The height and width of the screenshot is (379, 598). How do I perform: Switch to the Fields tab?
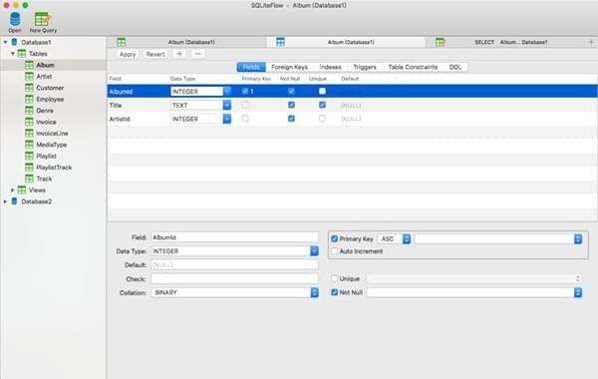[x=251, y=67]
